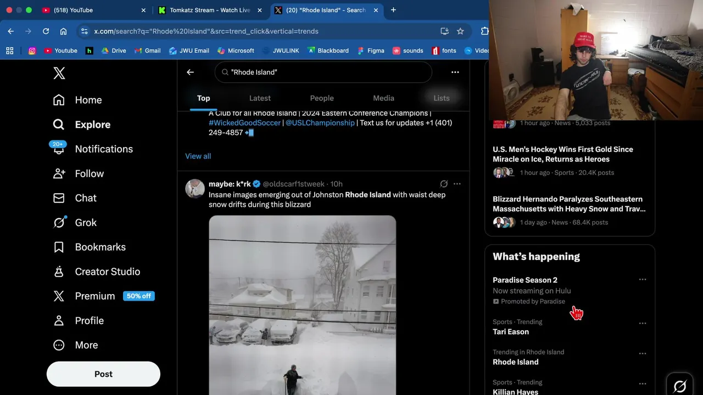Open options for Killian Hayes trend
Image resolution: width=703 pixels, height=395 pixels.
pyautogui.click(x=643, y=384)
